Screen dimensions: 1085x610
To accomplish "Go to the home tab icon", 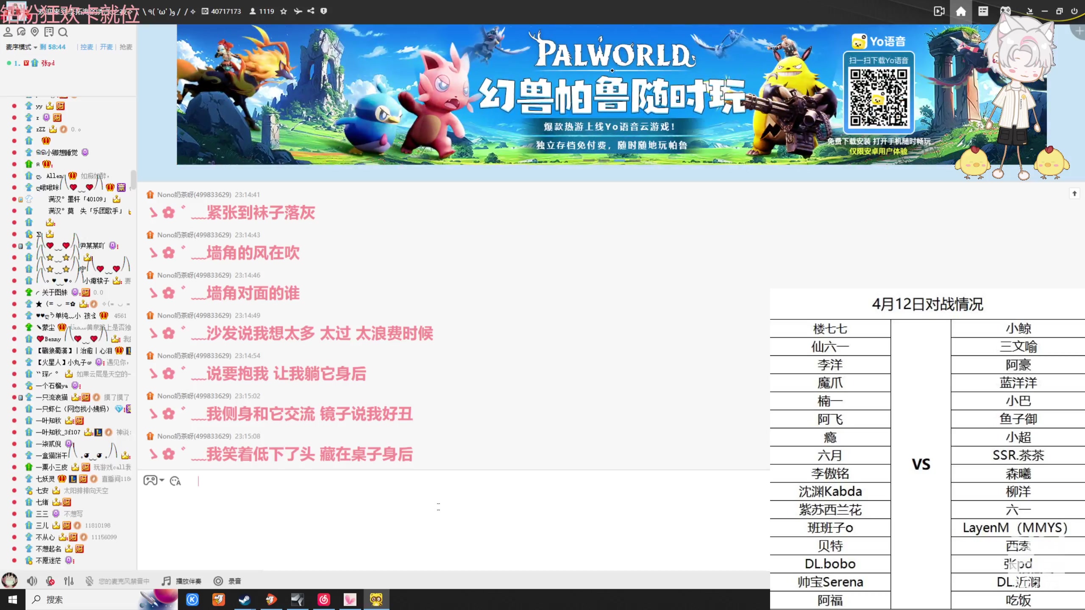I will 961,11.
